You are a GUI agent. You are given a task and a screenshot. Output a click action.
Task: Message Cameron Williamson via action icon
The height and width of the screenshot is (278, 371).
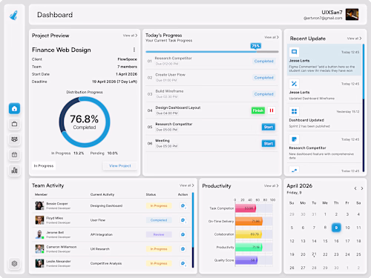pyautogui.click(x=183, y=249)
